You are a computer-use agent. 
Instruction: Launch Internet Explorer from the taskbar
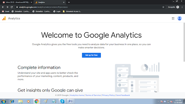click(12, 101)
